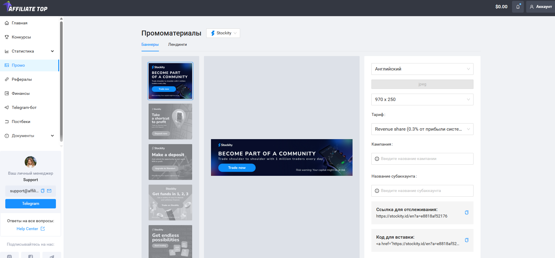Select the Make a deposit banner thumbnail
The width and height of the screenshot is (555, 258).
pyautogui.click(x=170, y=162)
